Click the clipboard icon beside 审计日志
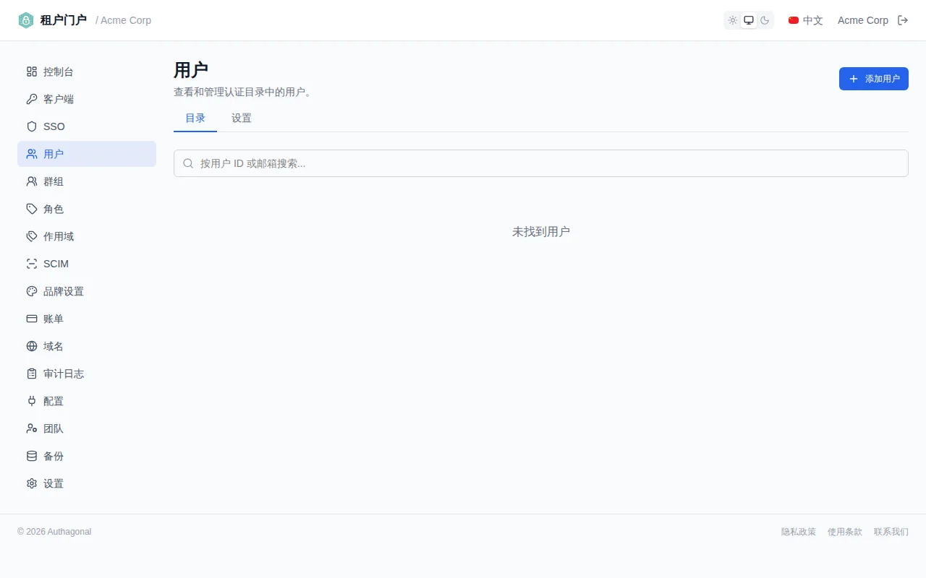The height and width of the screenshot is (578, 926). click(32, 374)
